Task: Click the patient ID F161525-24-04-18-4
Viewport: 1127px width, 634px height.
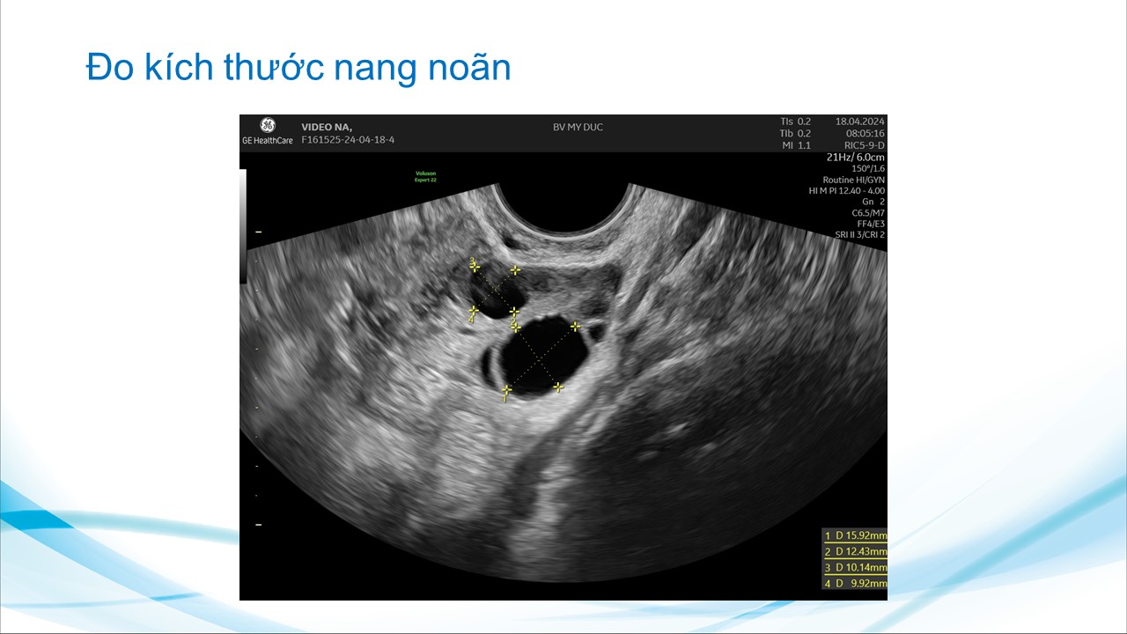Action: [x=348, y=139]
